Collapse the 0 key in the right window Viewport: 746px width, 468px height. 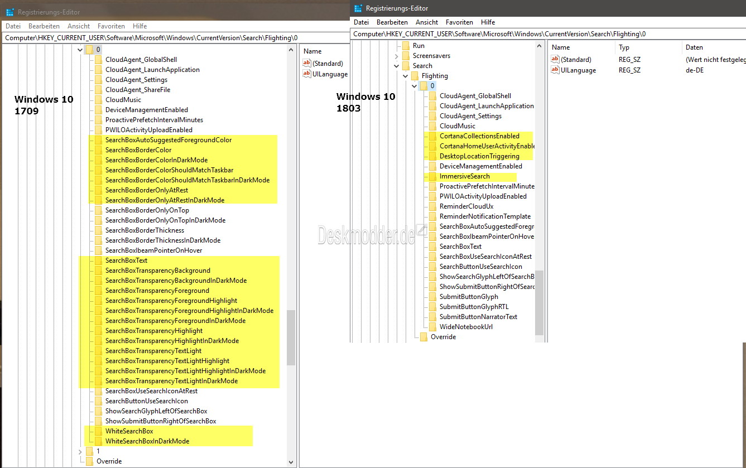pyautogui.click(x=415, y=86)
